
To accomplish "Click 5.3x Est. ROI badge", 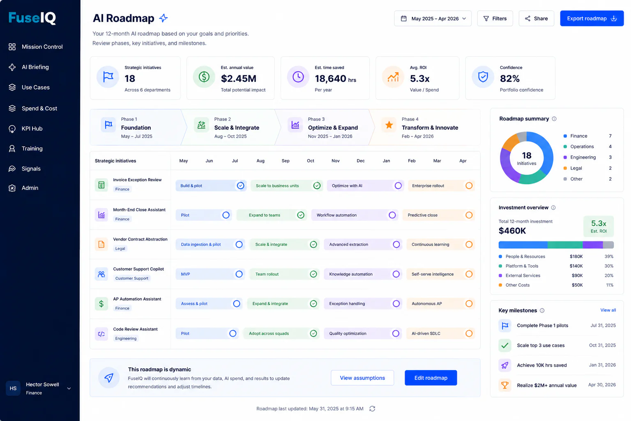I will point(599,227).
